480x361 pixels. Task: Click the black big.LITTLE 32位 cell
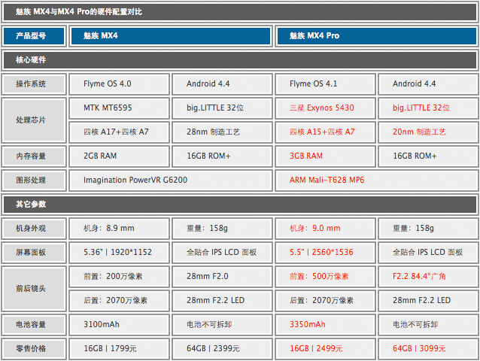222,108
